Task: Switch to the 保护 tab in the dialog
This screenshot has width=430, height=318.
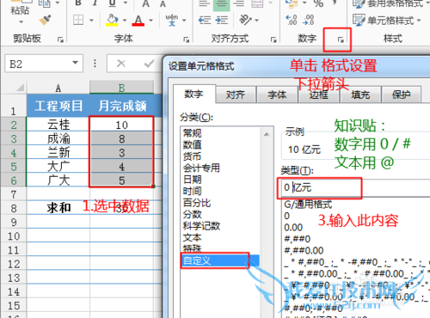Action: coord(402,95)
